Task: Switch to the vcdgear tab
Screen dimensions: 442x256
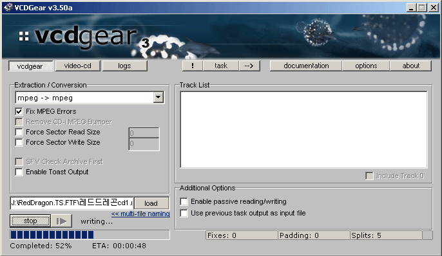Action: pyautogui.click(x=30, y=66)
